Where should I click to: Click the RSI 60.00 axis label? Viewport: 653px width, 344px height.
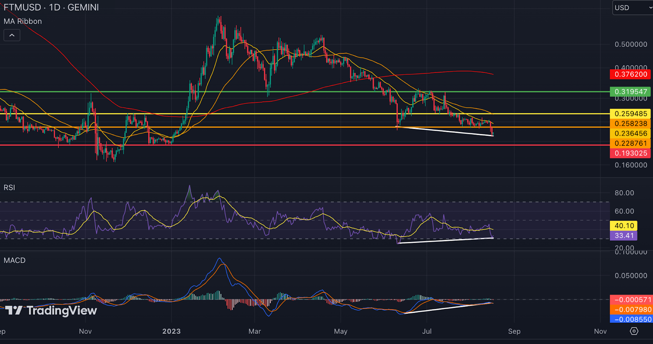point(624,211)
